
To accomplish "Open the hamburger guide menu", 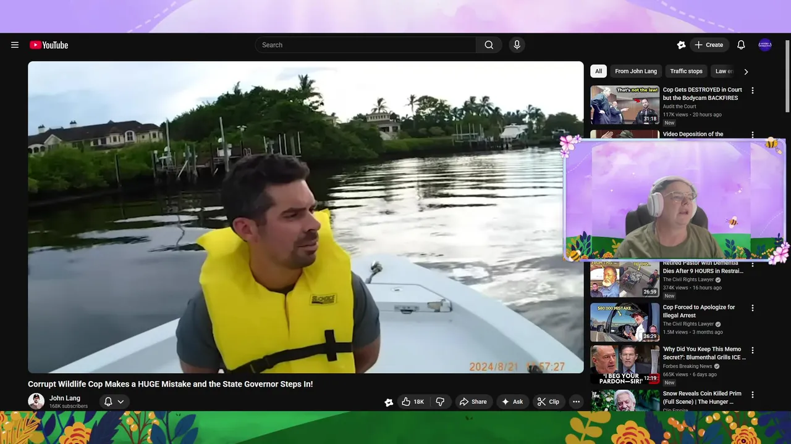I will [15, 45].
